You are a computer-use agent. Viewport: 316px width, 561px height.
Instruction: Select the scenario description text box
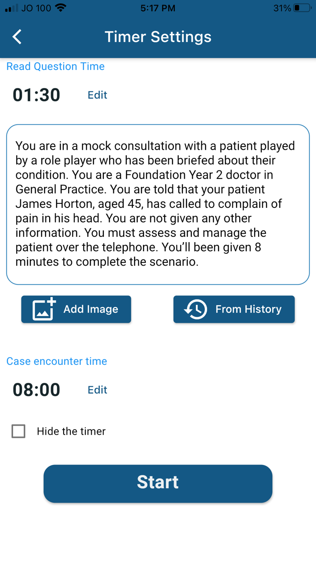tap(158, 203)
